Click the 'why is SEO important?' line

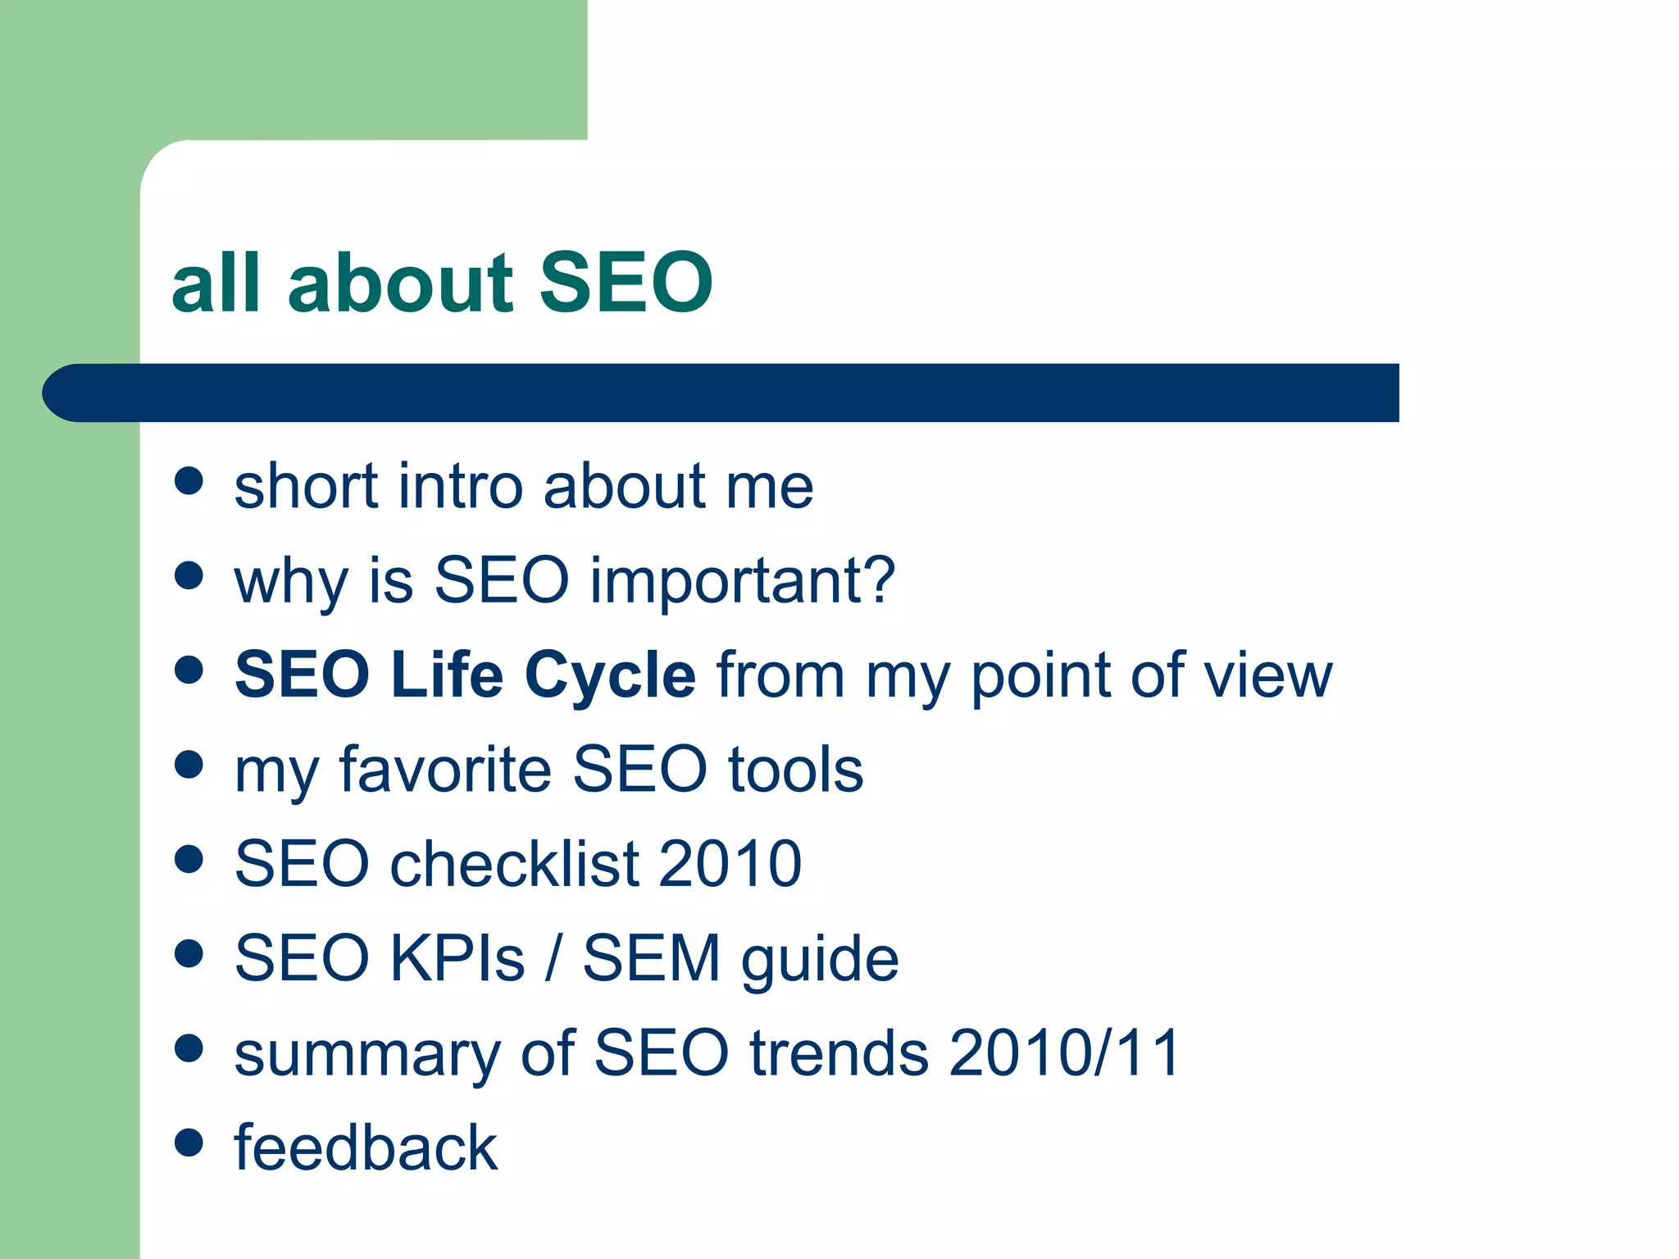pos(565,582)
